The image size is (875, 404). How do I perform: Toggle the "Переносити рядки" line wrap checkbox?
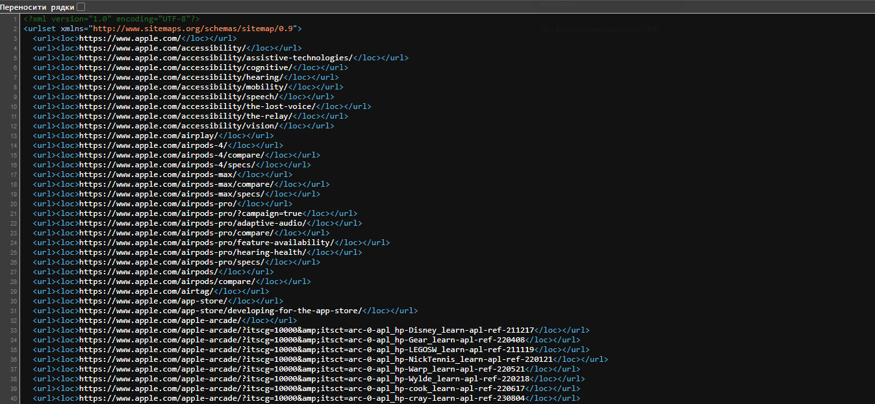81,6
